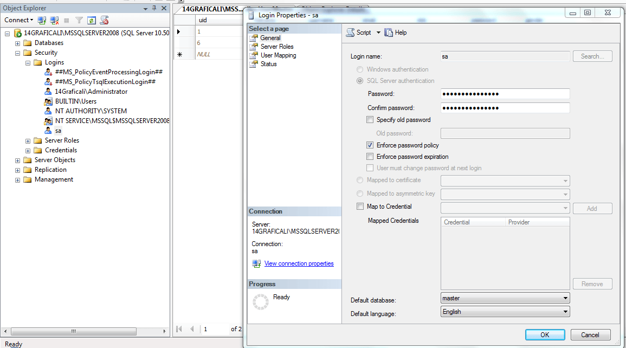Screen dimensions: 626x348
Task: Click the Management folder icon
Action: [x=28, y=179]
